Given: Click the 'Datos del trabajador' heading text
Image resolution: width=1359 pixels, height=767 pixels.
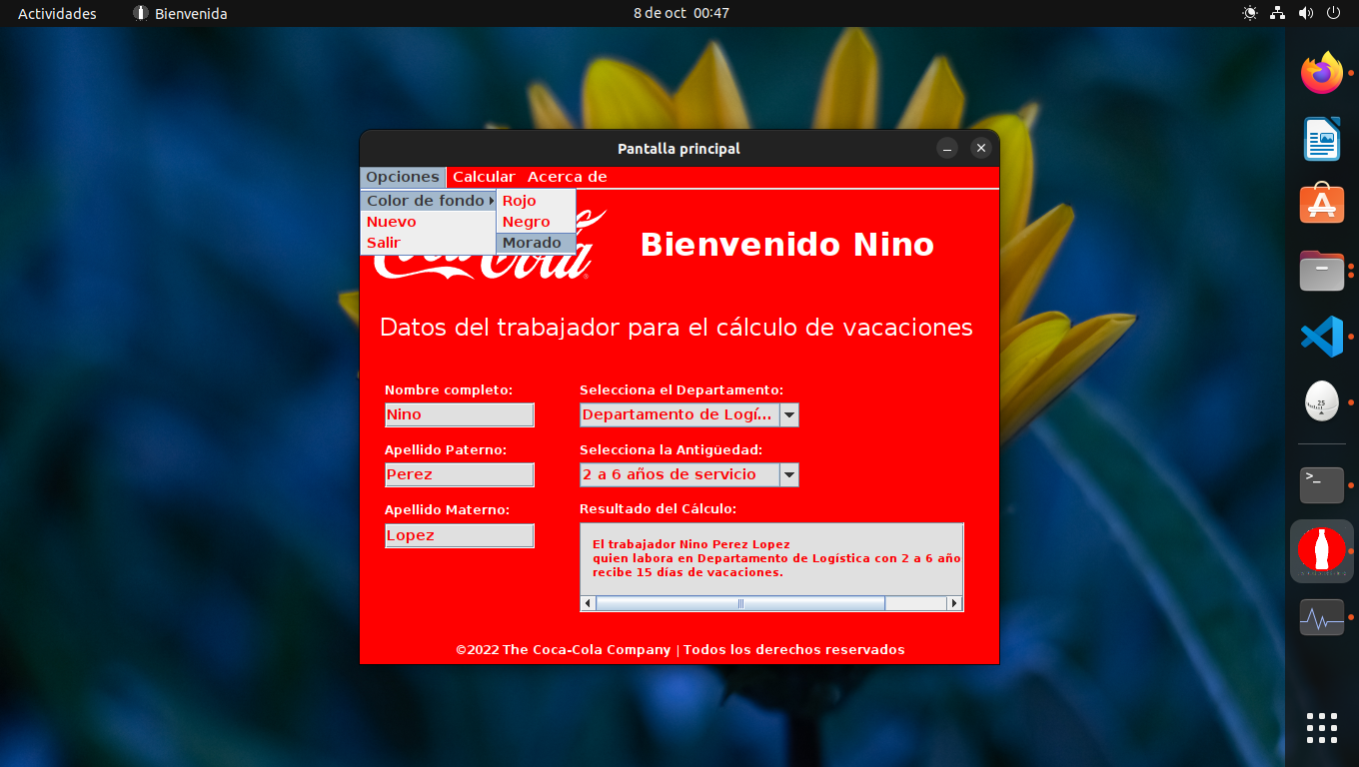Looking at the screenshot, I should point(677,328).
